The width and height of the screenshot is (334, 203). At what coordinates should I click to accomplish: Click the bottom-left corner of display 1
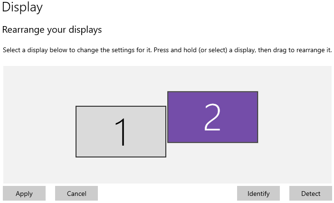pos(78,155)
